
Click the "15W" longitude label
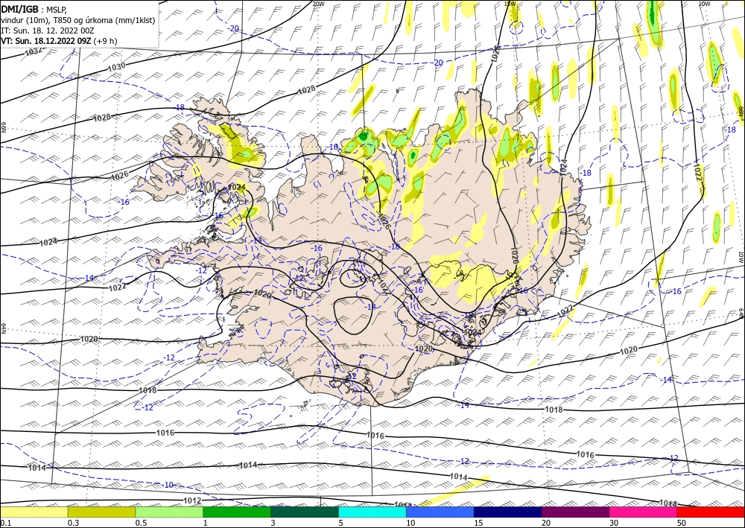tap(510, 4)
